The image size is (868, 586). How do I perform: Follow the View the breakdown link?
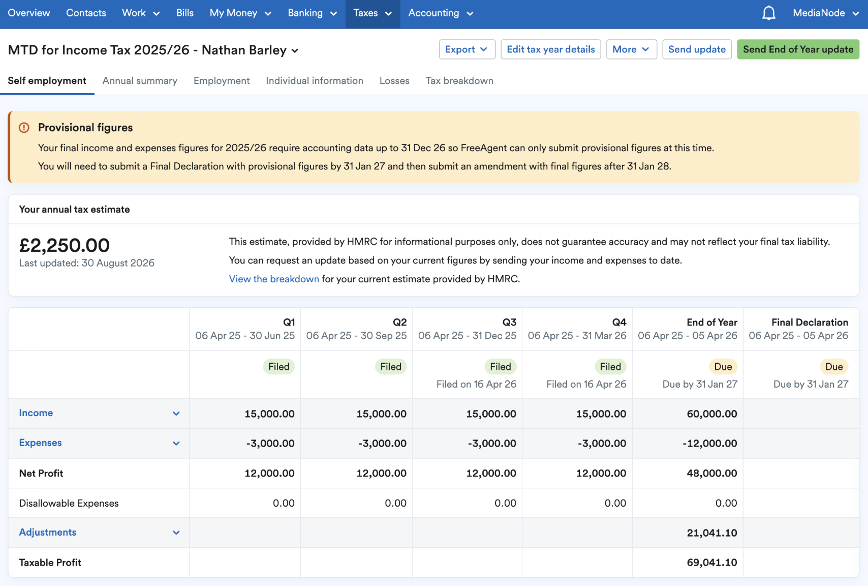point(274,279)
